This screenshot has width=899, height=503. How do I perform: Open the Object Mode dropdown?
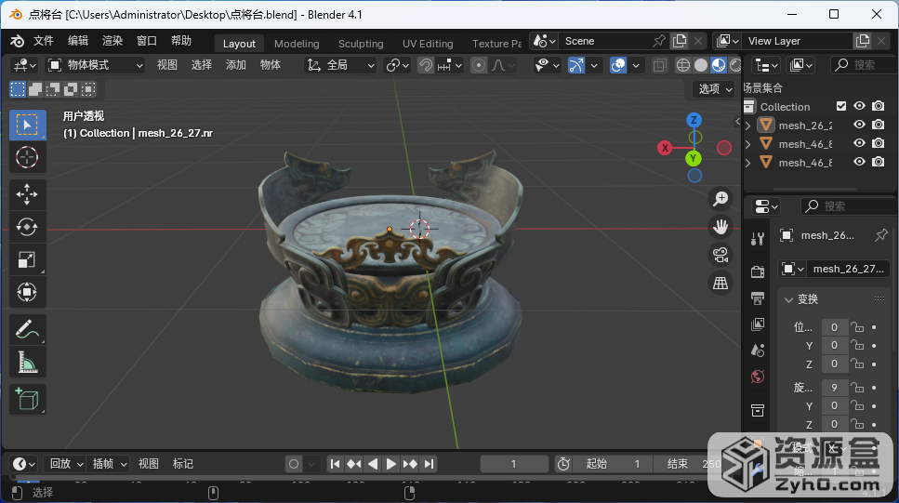96,65
